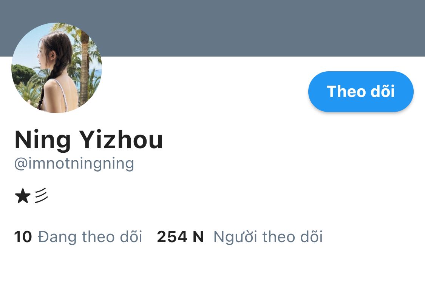Click the black star icon in bio
The image size is (425, 284).
[23, 196]
